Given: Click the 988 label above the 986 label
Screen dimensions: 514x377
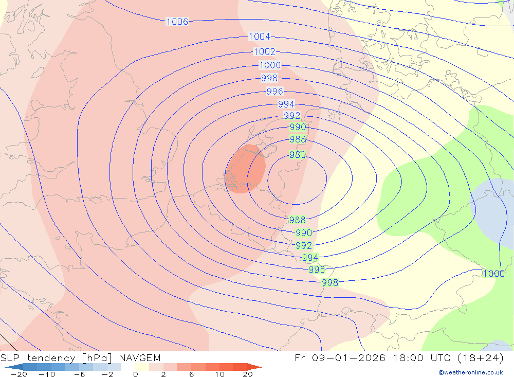Looking at the screenshot, I should (x=298, y=139).
